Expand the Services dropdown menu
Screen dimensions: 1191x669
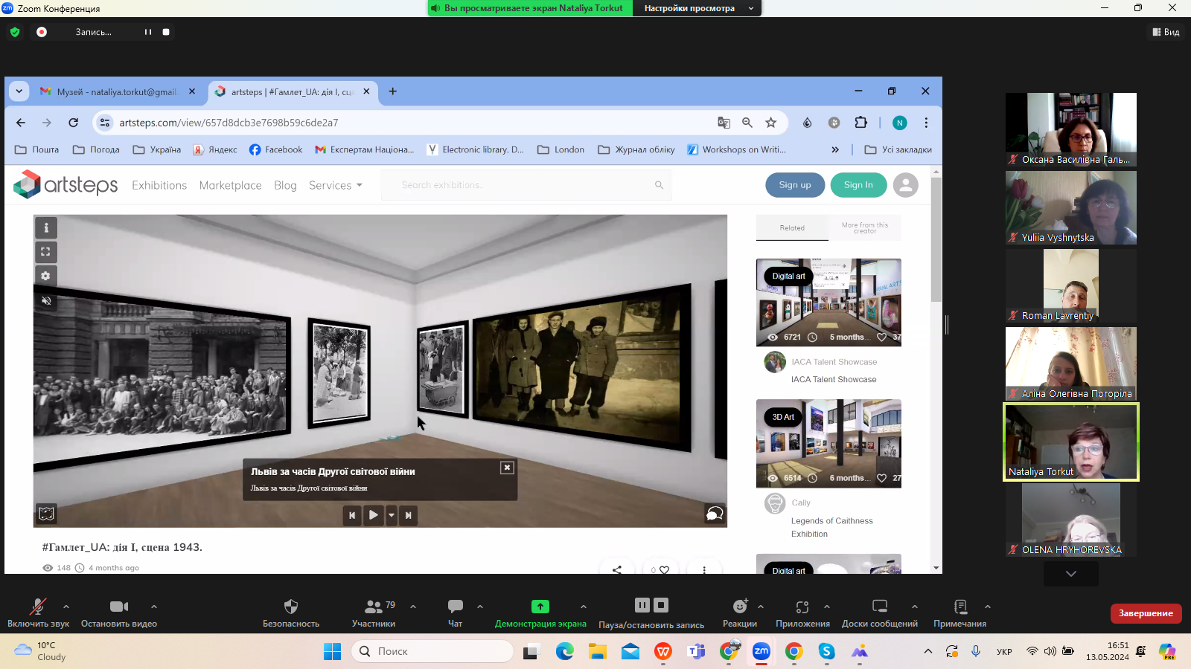coord(335,185)
